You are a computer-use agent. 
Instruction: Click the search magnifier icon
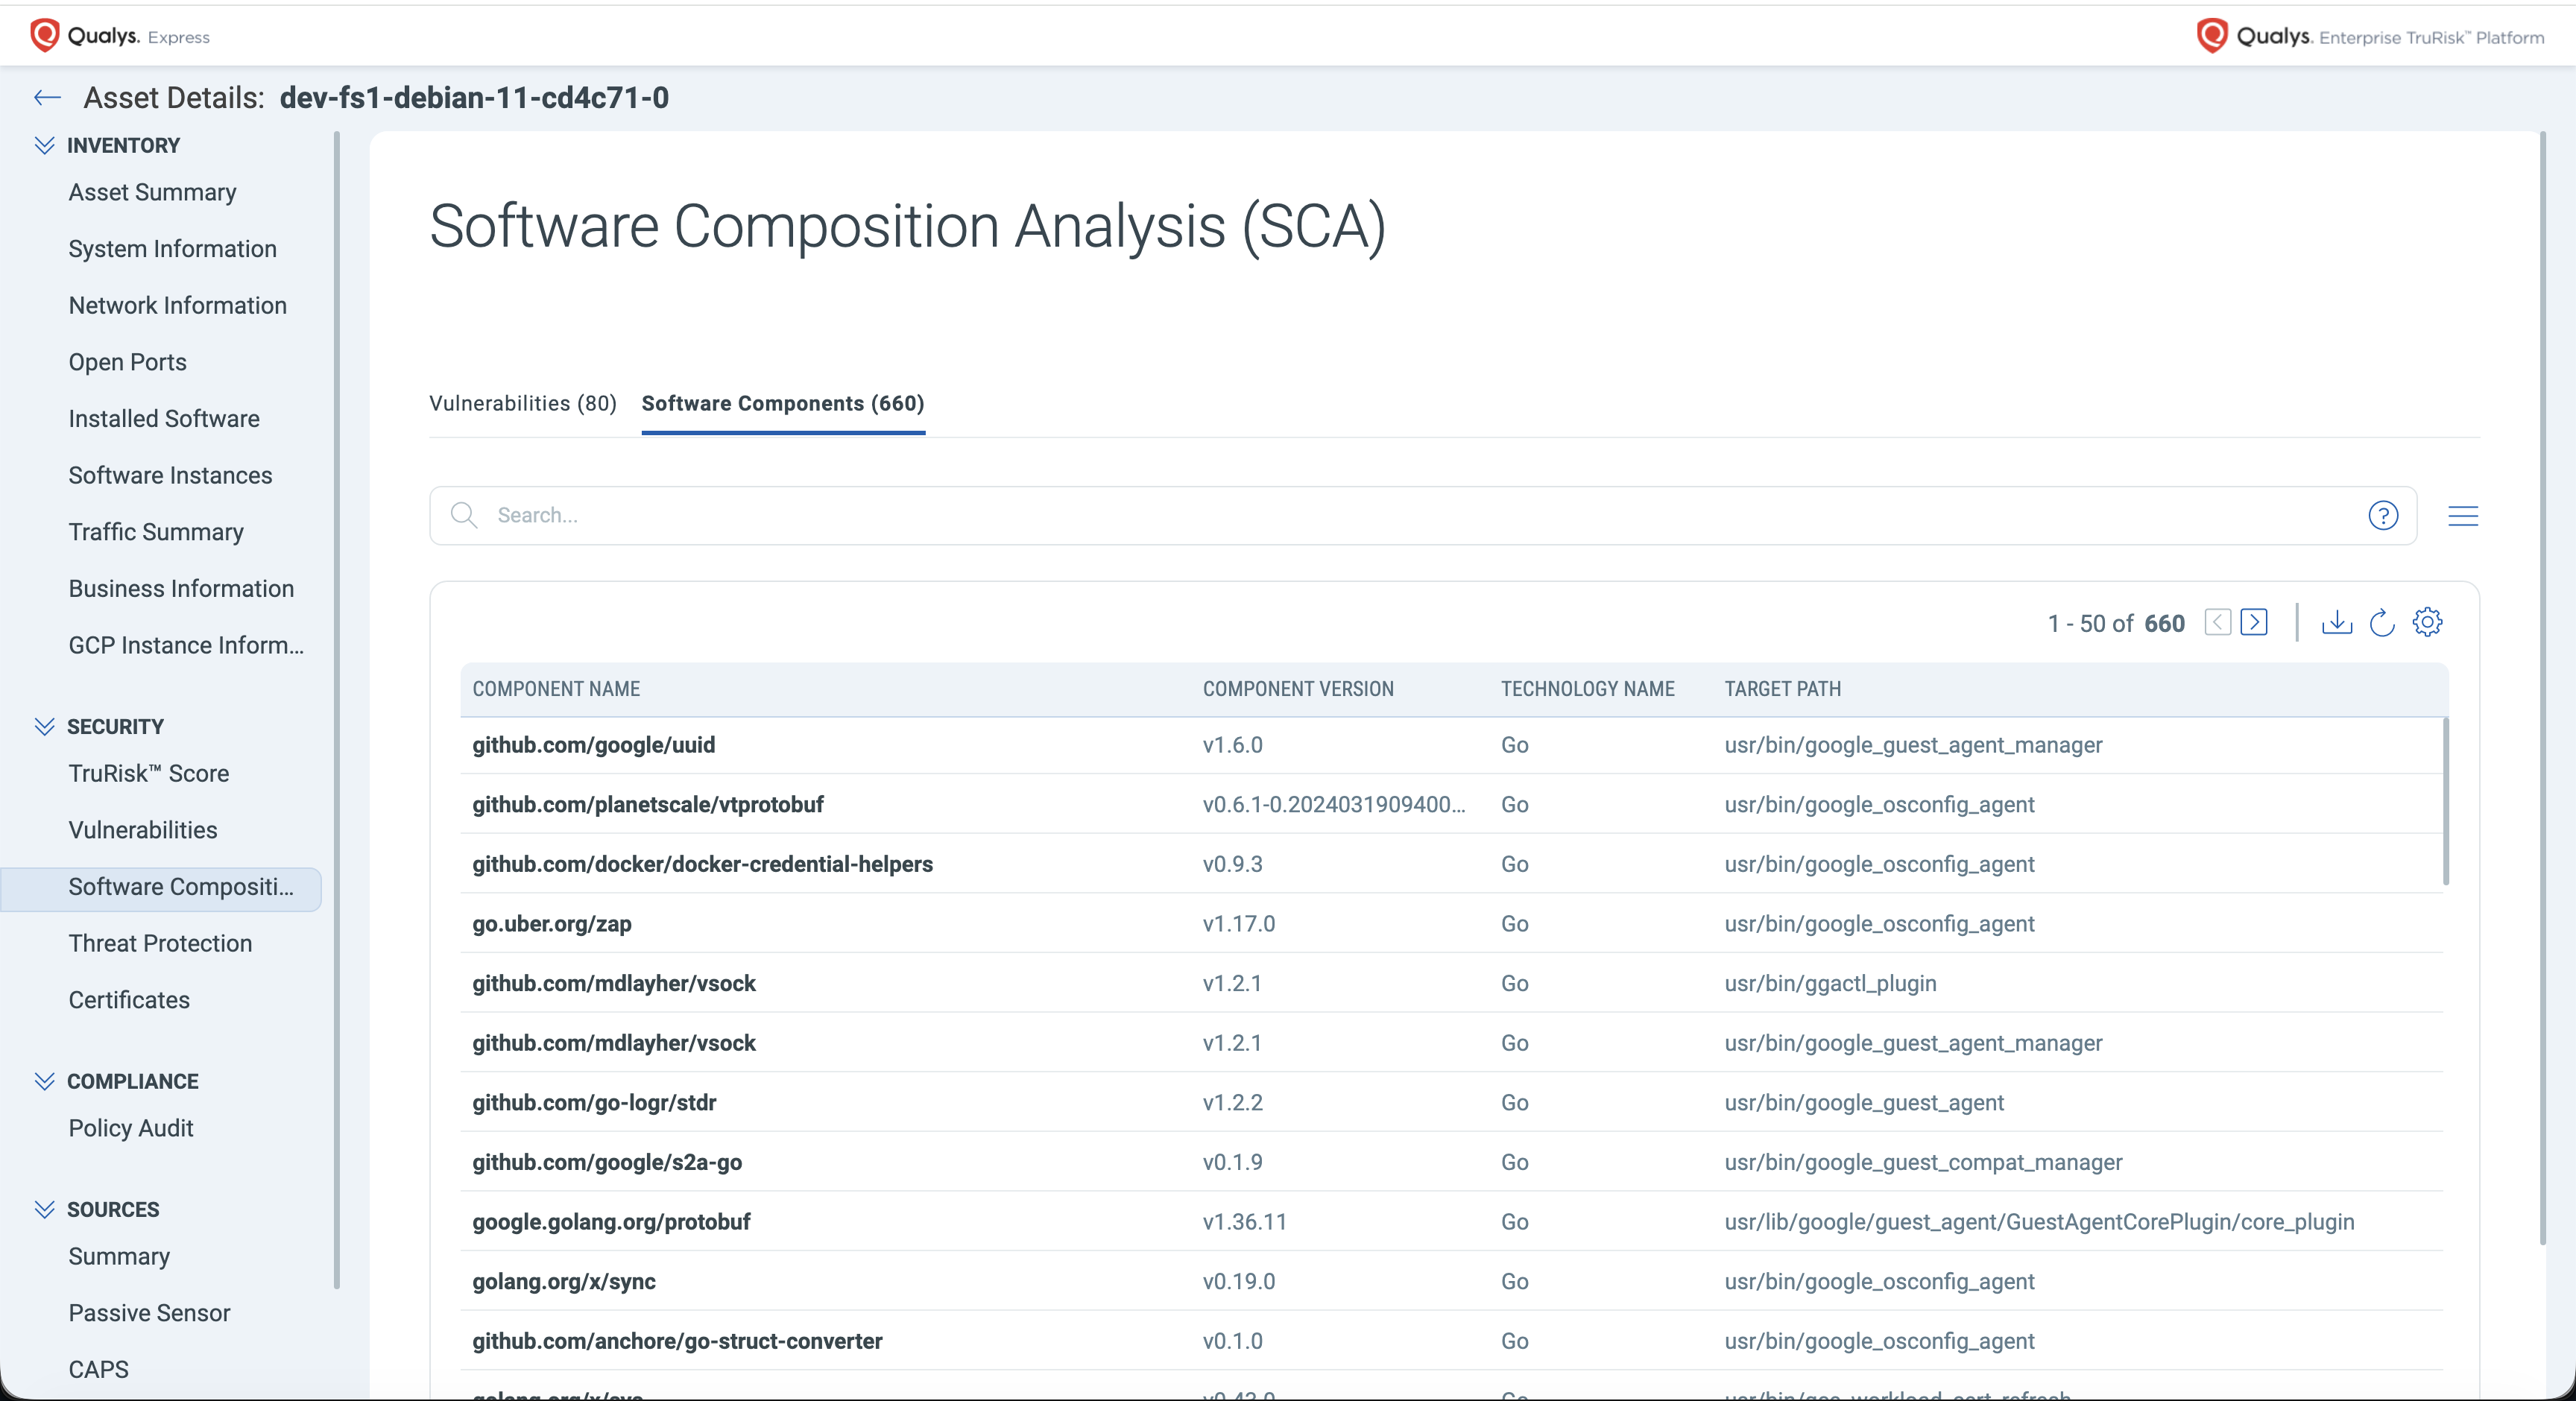click(x=463, y=515)
